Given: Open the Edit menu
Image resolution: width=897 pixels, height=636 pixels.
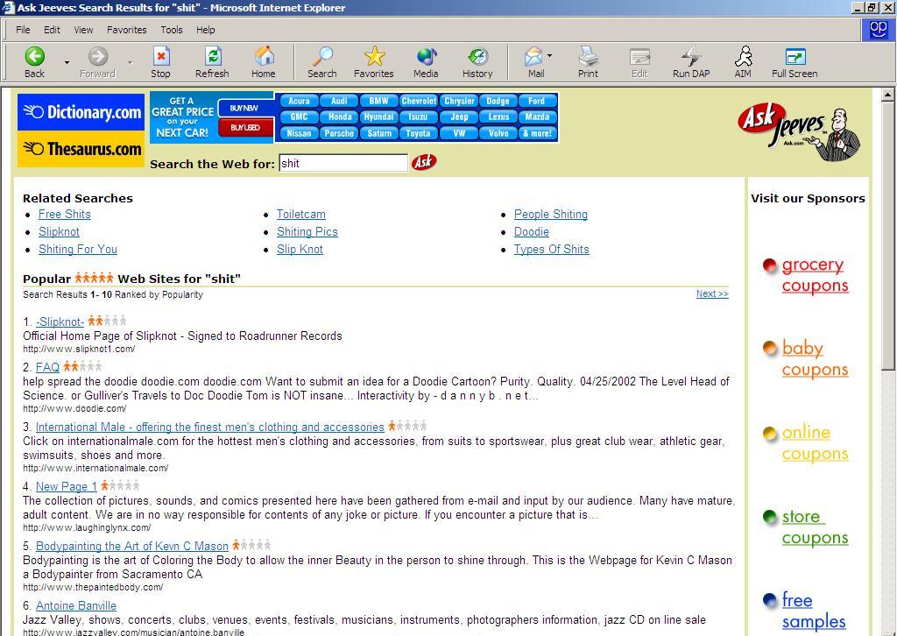Looking at the screenshot, I should (52, 30).
